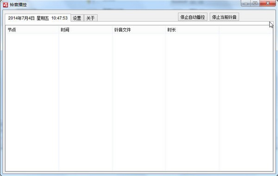
Task: Maximize the 铃音播控 window
Action: [255, 3]
